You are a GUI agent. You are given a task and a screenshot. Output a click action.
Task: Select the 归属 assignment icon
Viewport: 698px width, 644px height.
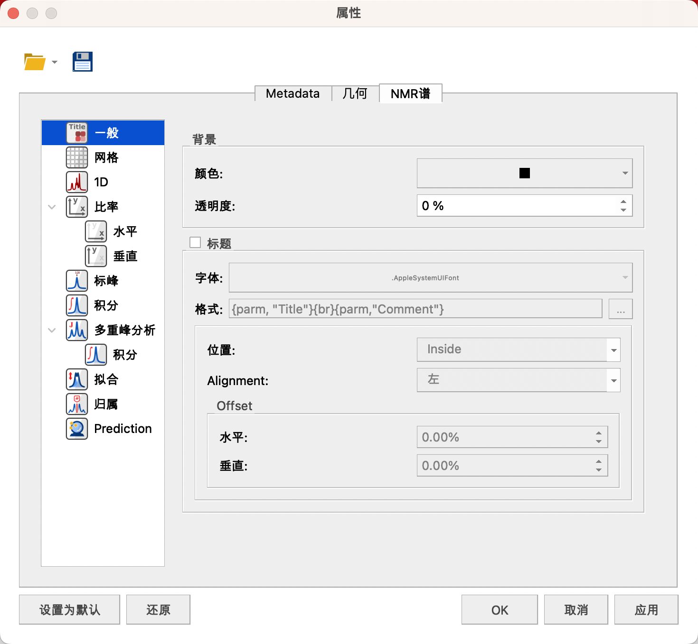coord(77,404)
